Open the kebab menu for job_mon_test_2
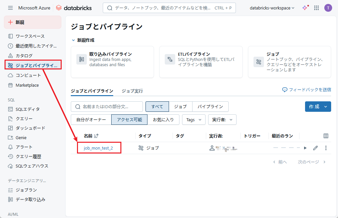 [x=326, y=148]
